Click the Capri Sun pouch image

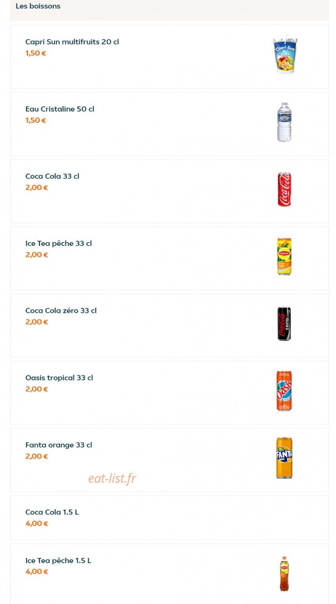pos(284,55)
